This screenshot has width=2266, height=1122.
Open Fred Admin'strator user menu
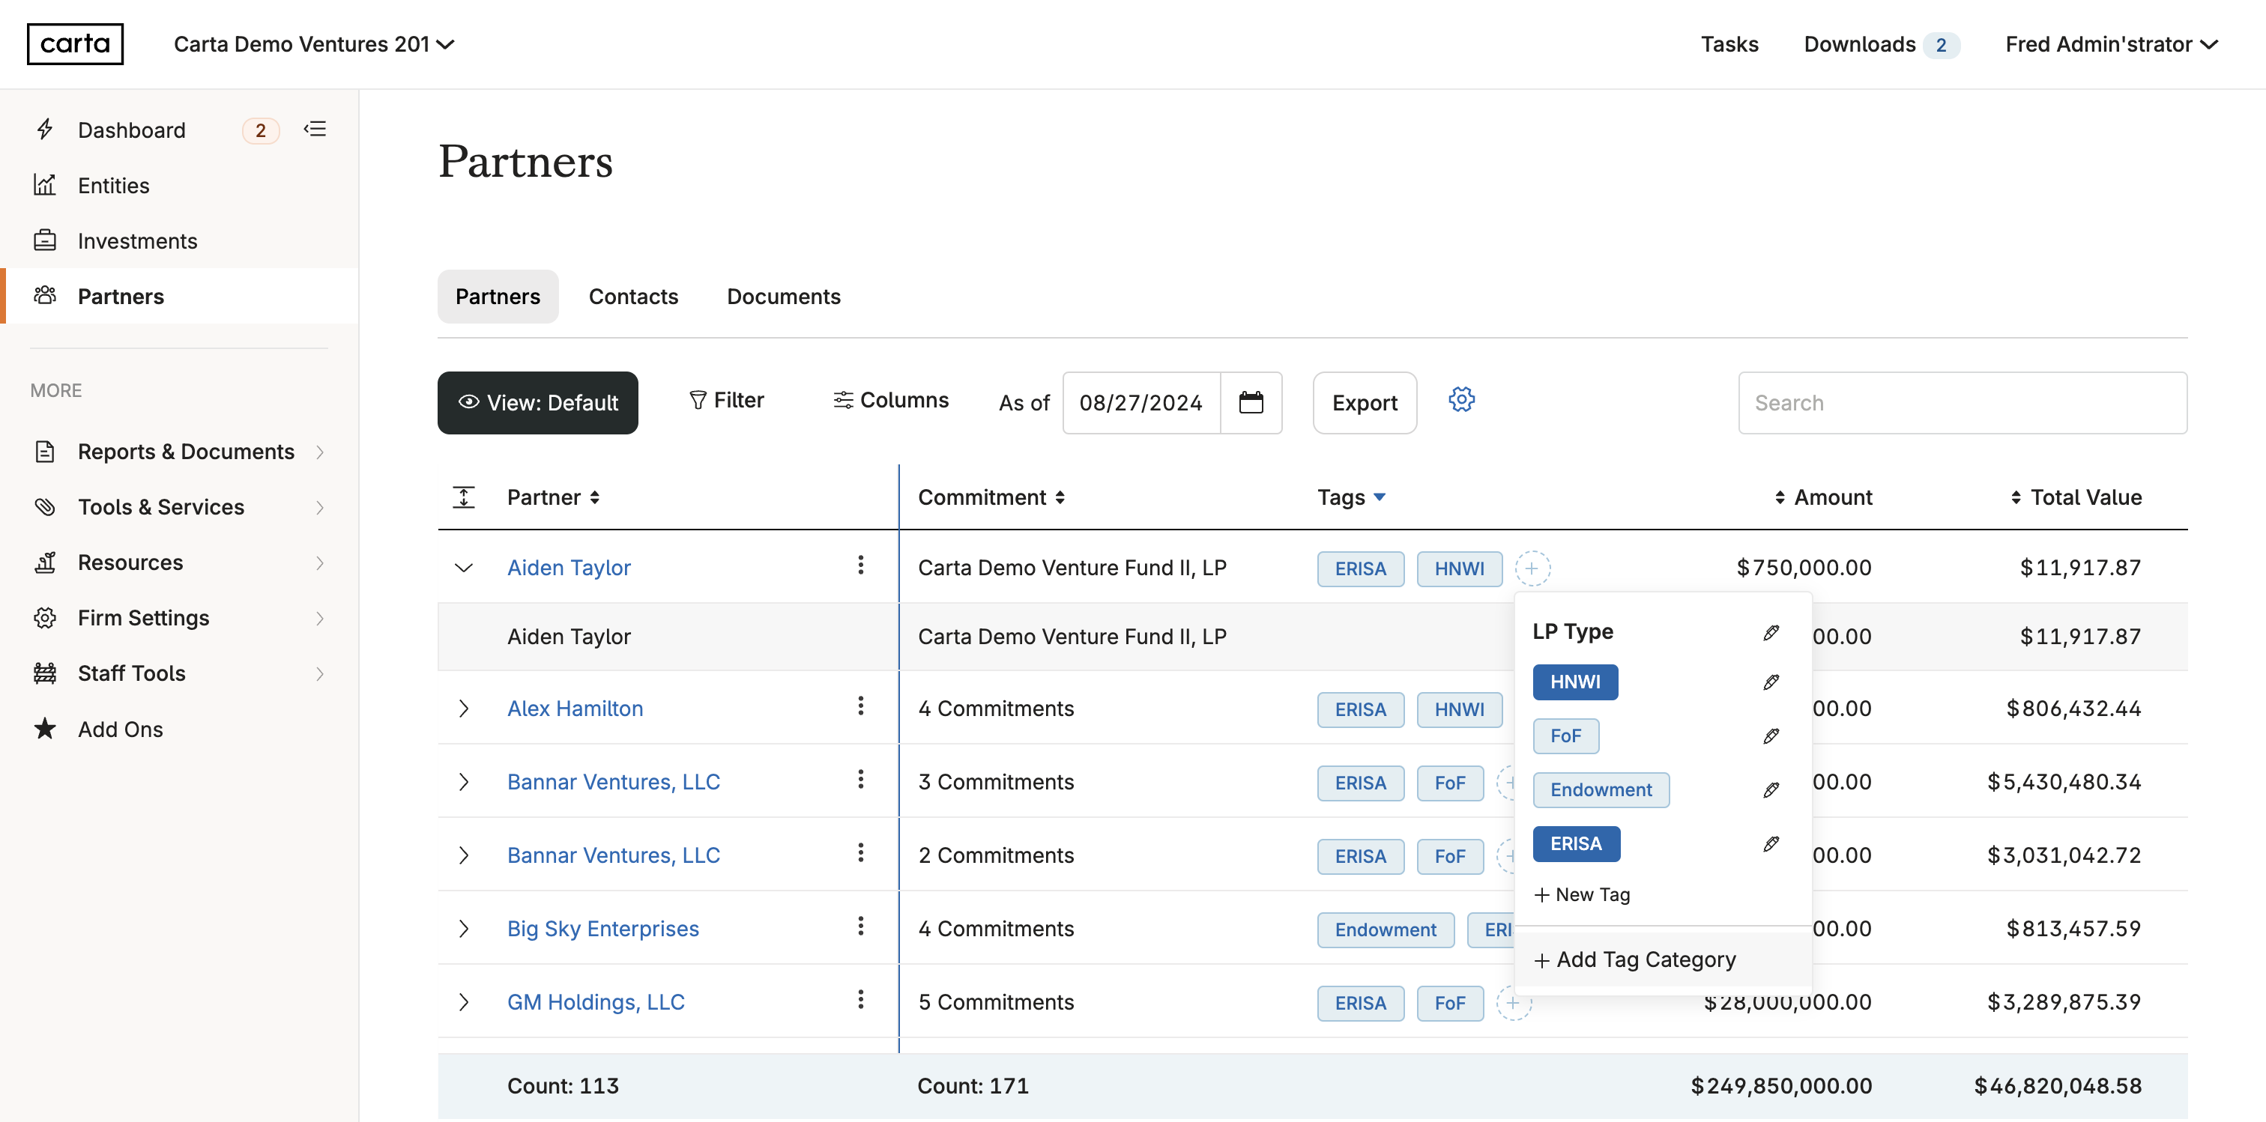tap(2111, 44)
